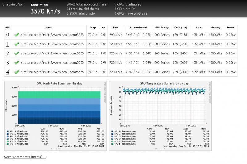Click the Memory column header
Viewport: 247px width, 164px height.
tap(216, 27)
